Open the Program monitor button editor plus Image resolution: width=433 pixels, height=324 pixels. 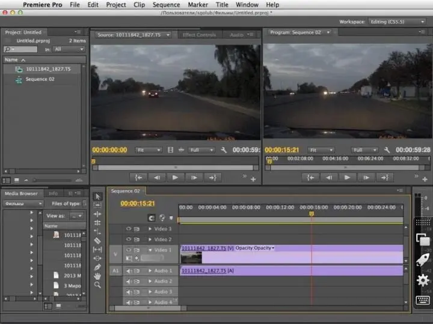pyautogui.click(x=425, y=179)
